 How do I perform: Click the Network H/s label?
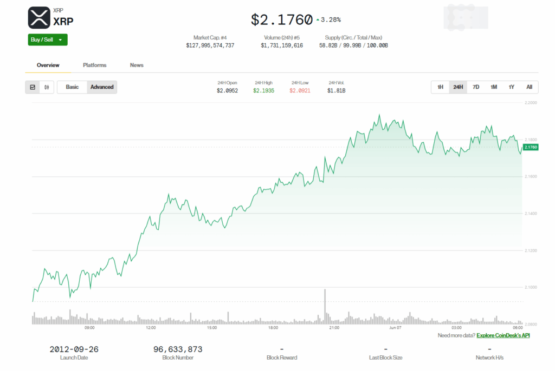click(489, 357)
